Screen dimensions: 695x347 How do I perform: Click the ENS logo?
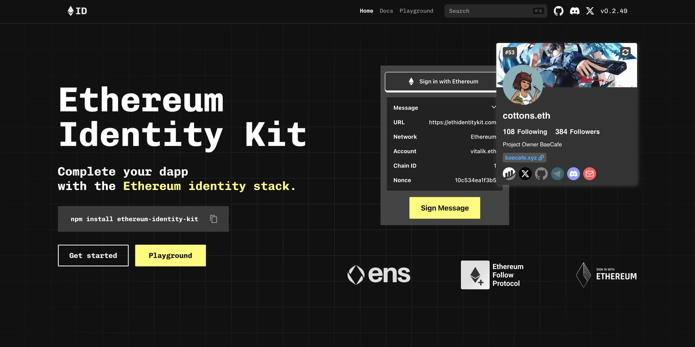click(379, 275)
